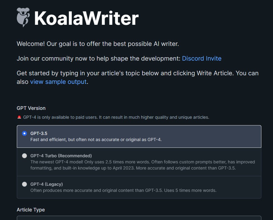Click the paid-users GPT-4 notice text

(116, 117)
